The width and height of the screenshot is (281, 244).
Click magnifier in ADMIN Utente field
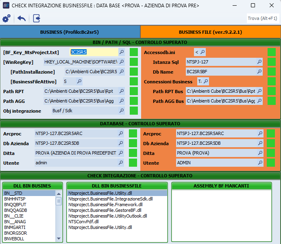(260, 163)
